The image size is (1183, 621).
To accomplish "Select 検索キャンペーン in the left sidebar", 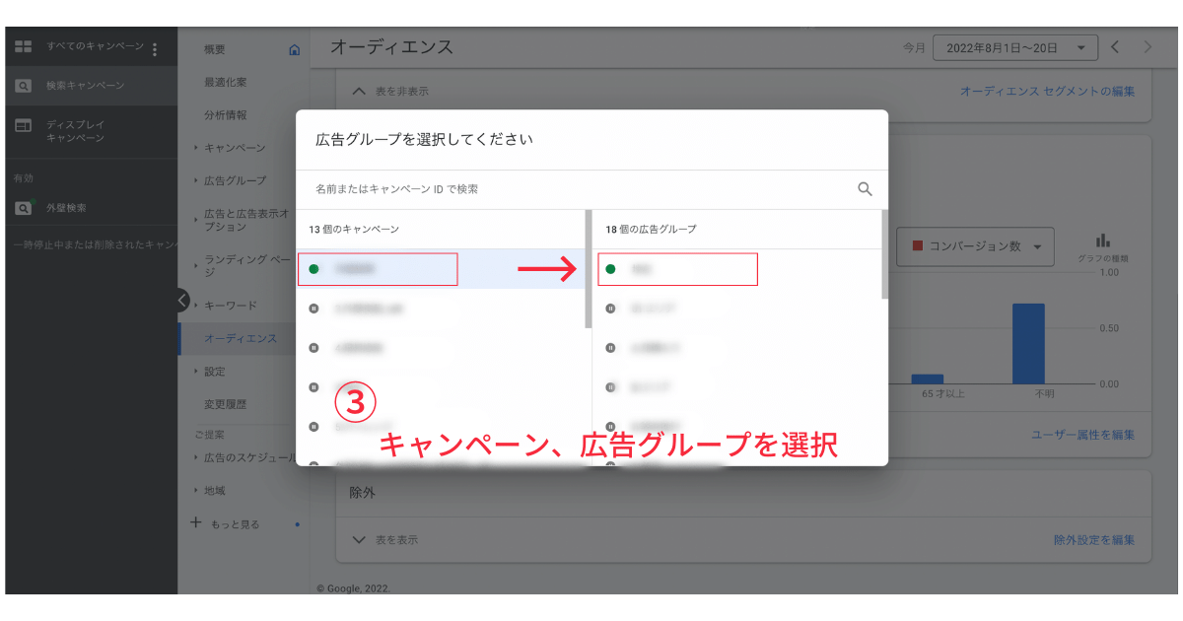I will tap(86, 86).
